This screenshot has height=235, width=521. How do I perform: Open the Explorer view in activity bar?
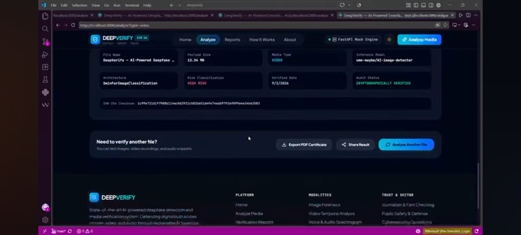pyautogui.click(x=45, y=16)
